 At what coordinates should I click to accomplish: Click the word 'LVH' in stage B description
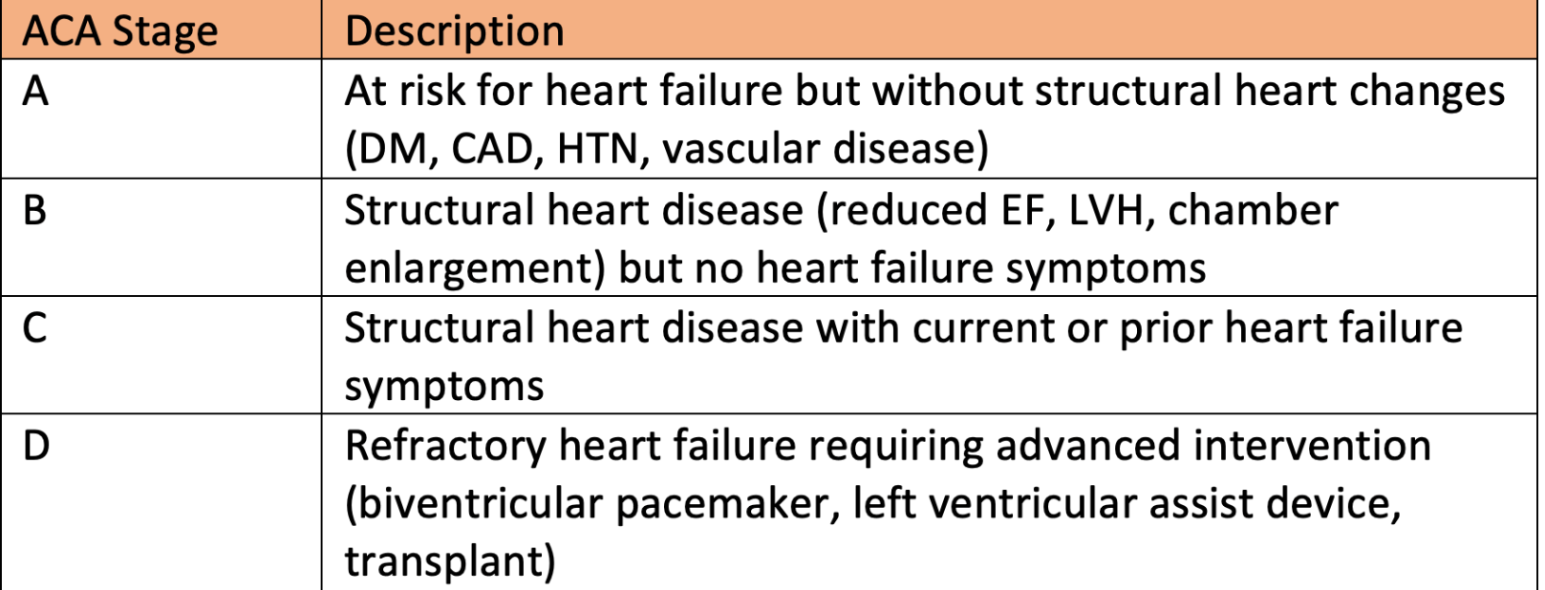point(1105,211)
